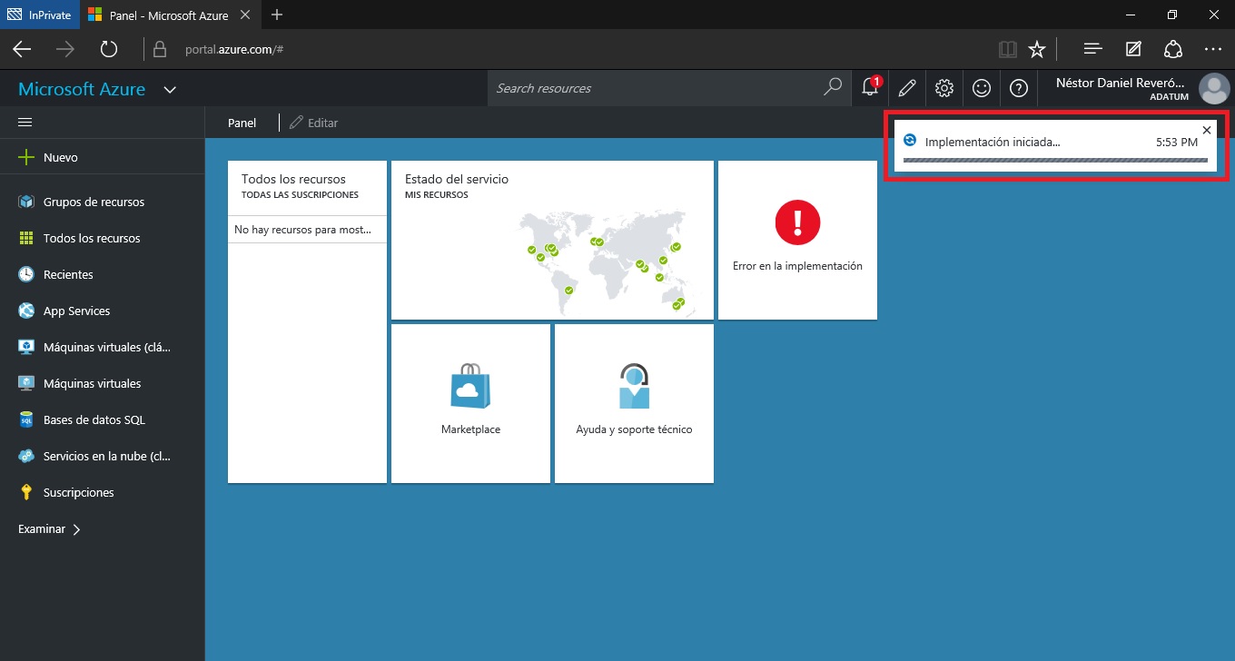Click the Nuevo button

click(60, 158)
